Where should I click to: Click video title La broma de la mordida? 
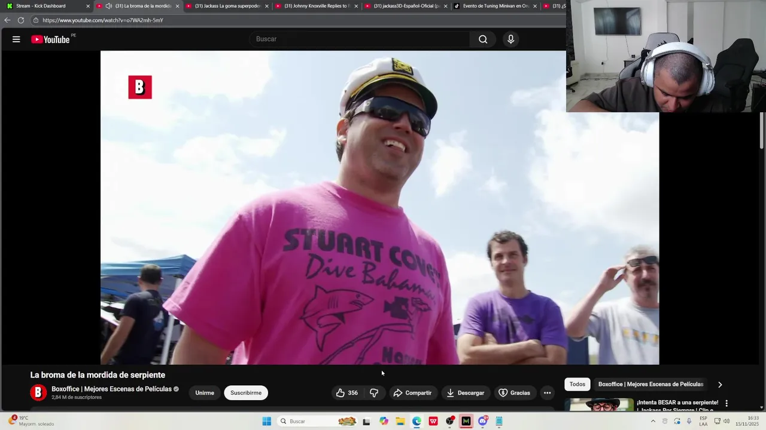click(98, 375)
